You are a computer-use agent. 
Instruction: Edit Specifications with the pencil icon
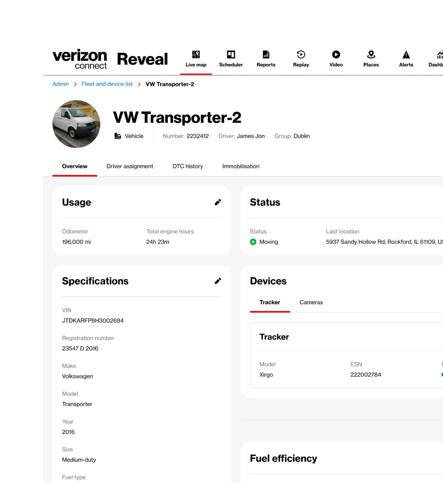tap(218, 281)
